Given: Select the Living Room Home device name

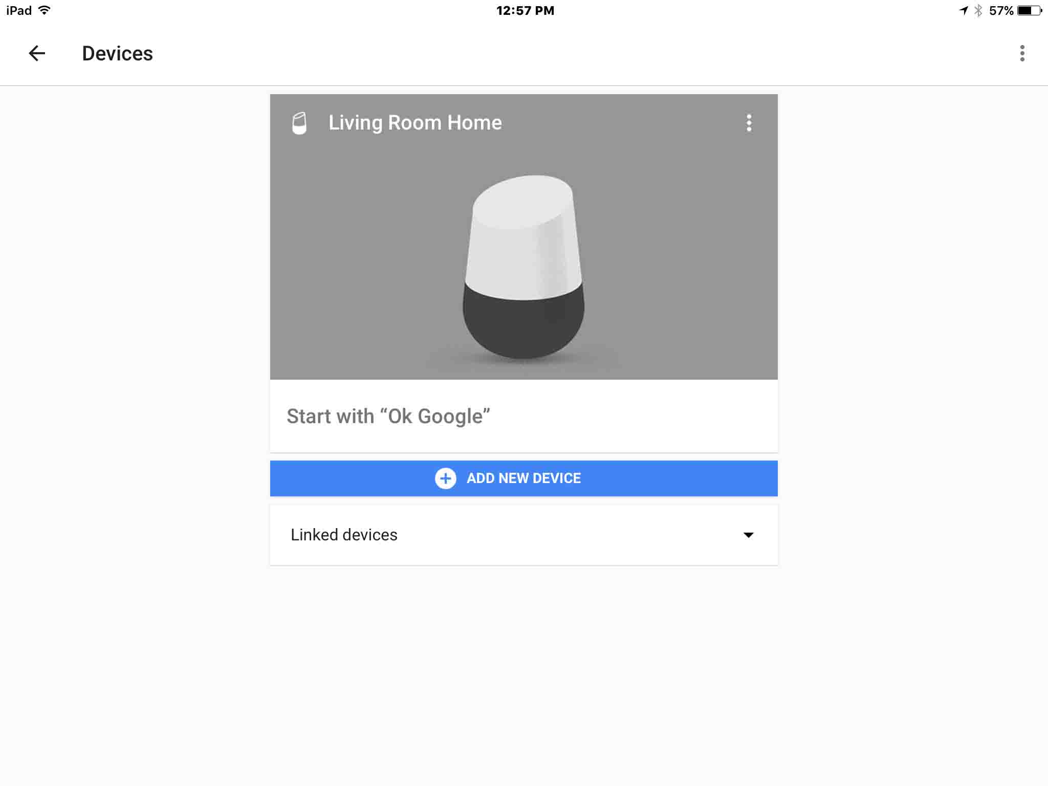Looking at the screenshot, I should click(x=414, y=122).
